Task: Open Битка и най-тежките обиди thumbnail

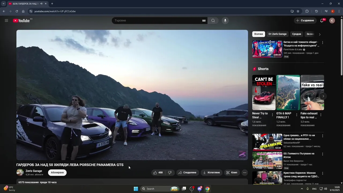Action: tap(267, 49)
